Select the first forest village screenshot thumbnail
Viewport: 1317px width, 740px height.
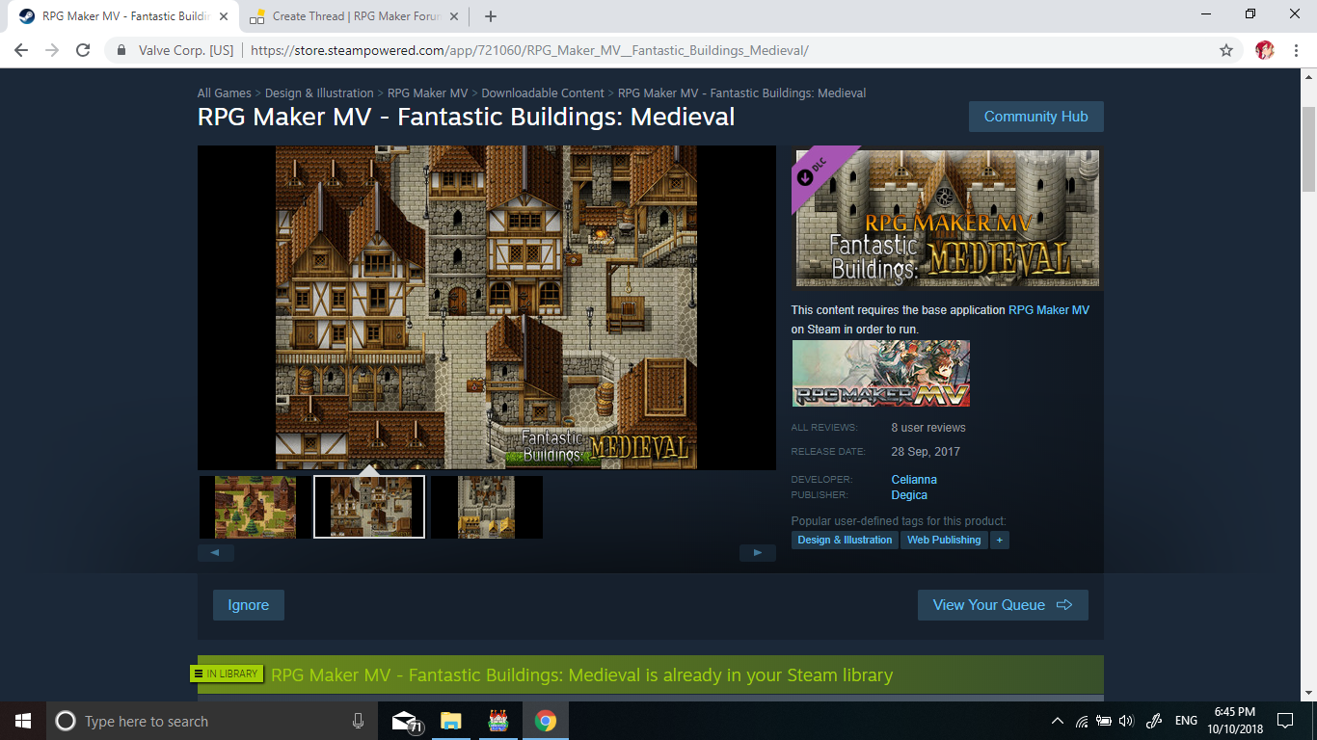coord(255,507)
